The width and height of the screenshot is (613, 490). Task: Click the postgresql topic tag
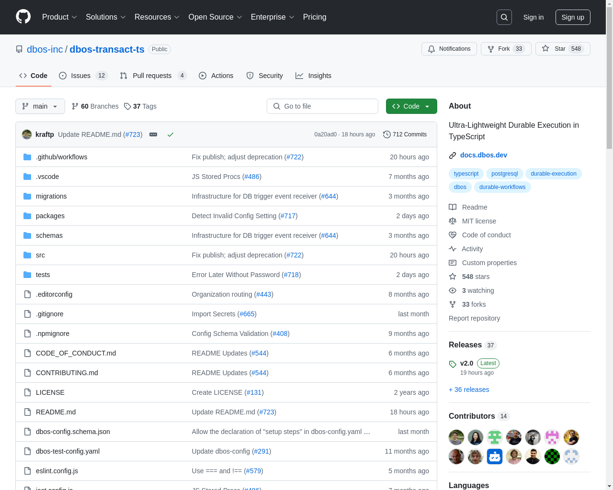pos(505,174)
